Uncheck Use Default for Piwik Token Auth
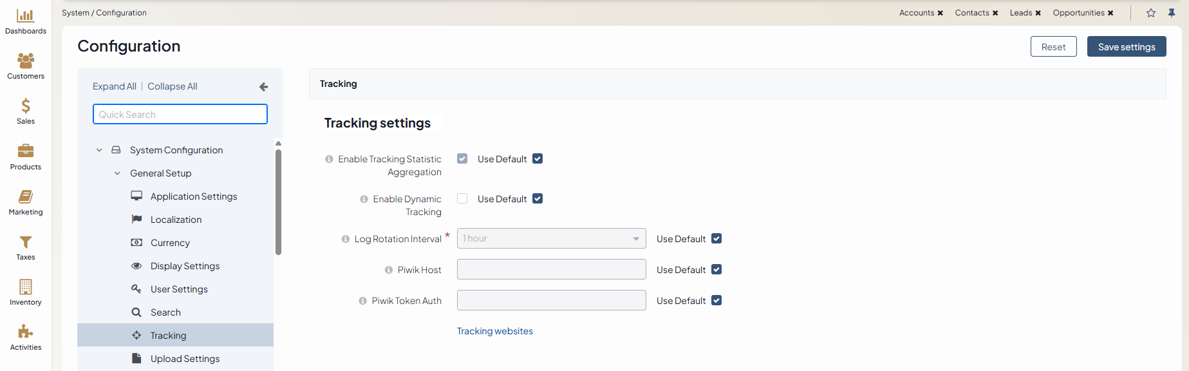 (x=716, y=301)
